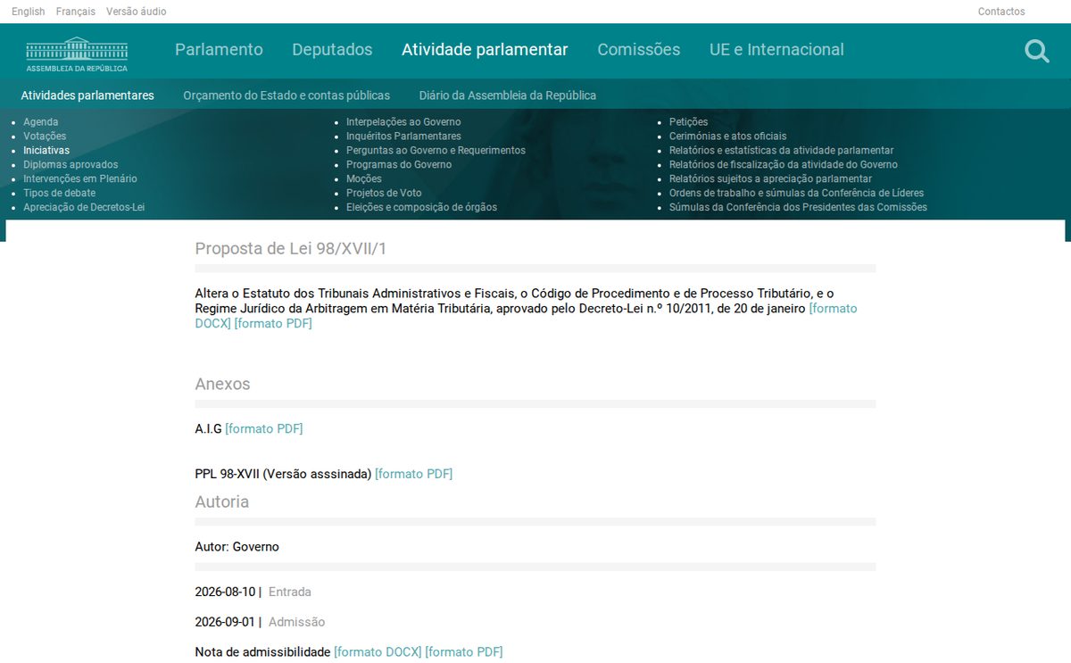Screen dimensions: 1071x663
Task: Open the Deputados main menu
Action: click(x=332, y=50)
